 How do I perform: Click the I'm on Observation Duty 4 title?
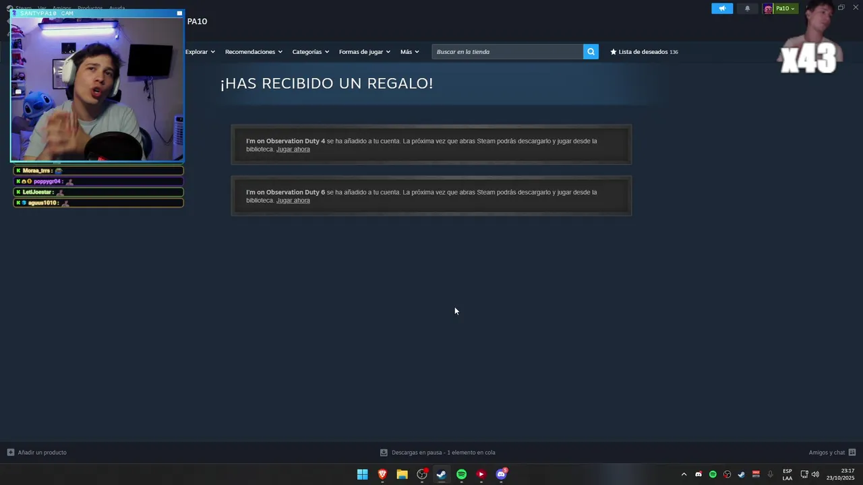tap(285, 141)
